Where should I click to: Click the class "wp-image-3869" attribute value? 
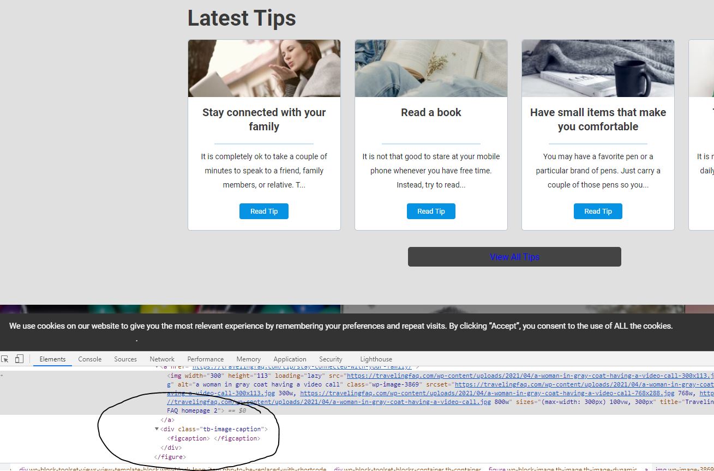397,385
